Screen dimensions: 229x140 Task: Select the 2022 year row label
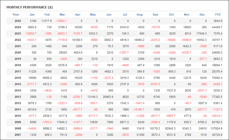point(18,40)
